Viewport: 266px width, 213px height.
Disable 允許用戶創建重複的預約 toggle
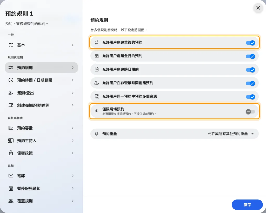pyautogui.click(x=250, y=43)
